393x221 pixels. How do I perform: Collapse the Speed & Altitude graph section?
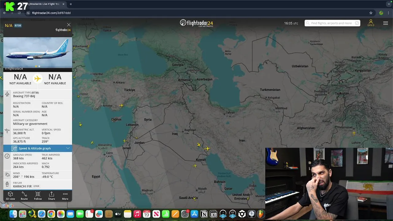coord(68,148)
